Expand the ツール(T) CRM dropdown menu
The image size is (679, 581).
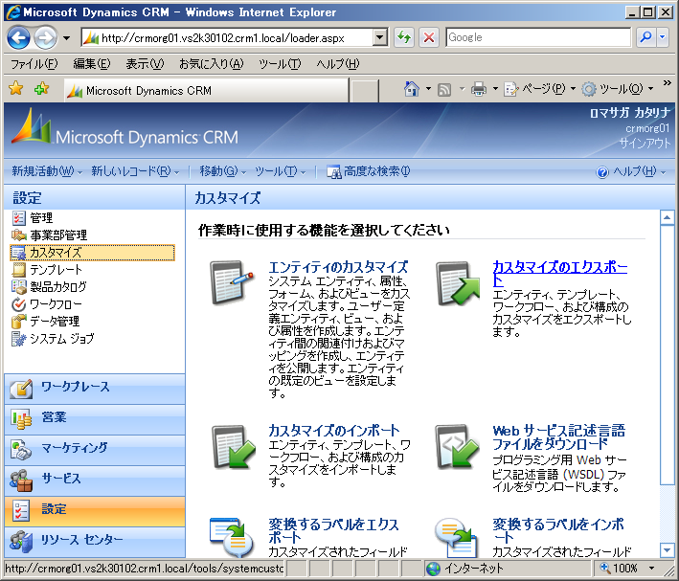pyautogui.click(x=303, y=172)
